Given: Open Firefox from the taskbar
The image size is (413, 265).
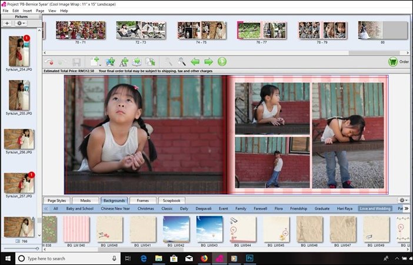Looking at the screenshot, I should [x=204, y=259].
